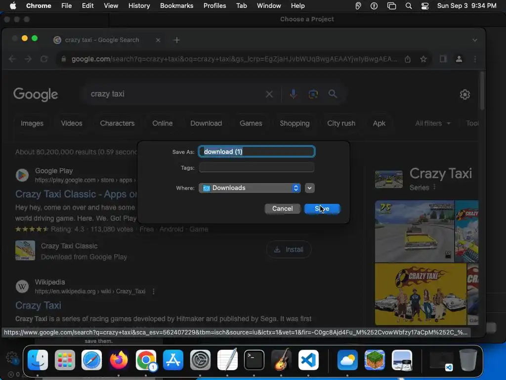Image resolution: width=506 pixels, height=380 pixels.
Task: Select the Download filter chip
Action: click(206, 123)
